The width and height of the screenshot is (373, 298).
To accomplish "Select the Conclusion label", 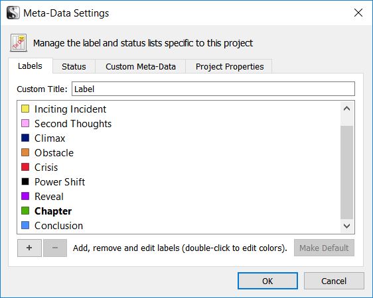I will [59, 226].
